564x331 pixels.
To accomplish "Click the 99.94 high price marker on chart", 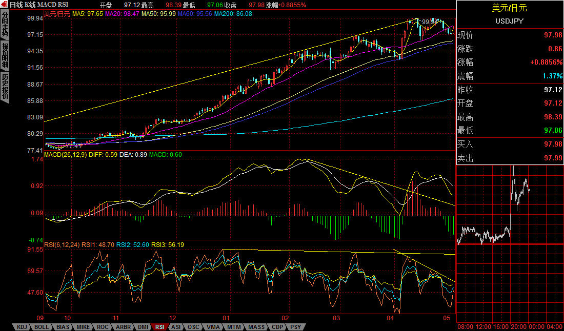I will click(430, 22).
